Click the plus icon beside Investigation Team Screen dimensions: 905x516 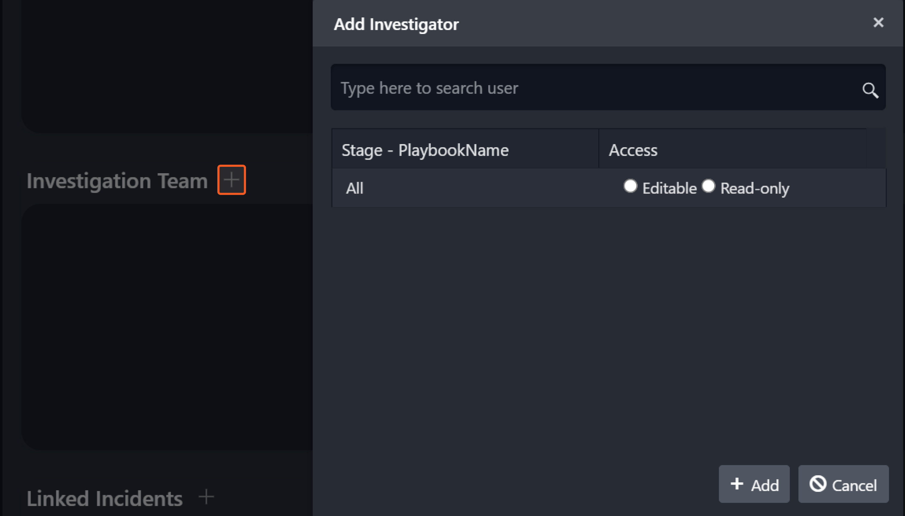231,180
